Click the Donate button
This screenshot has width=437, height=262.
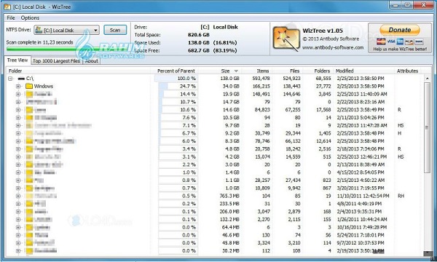[x=400, y=30]
